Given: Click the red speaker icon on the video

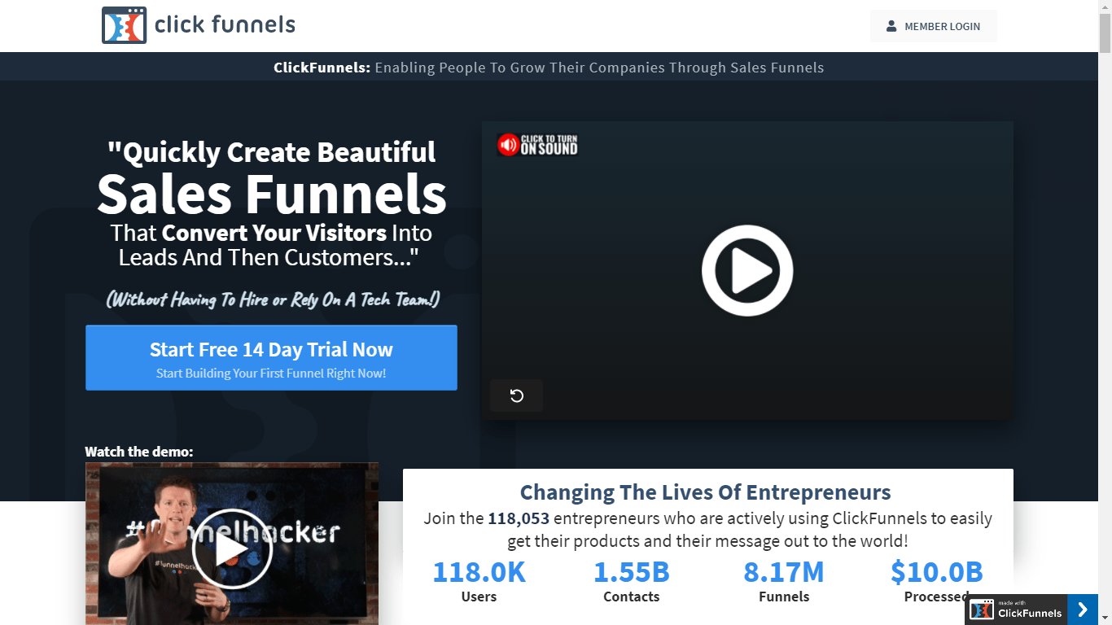Looking at the screenshot, I should (x=509, y=144).
